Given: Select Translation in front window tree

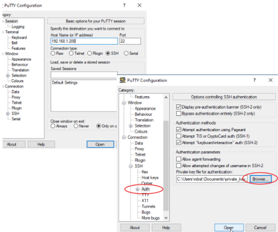Looking at the screenshot, I should 144,120.
